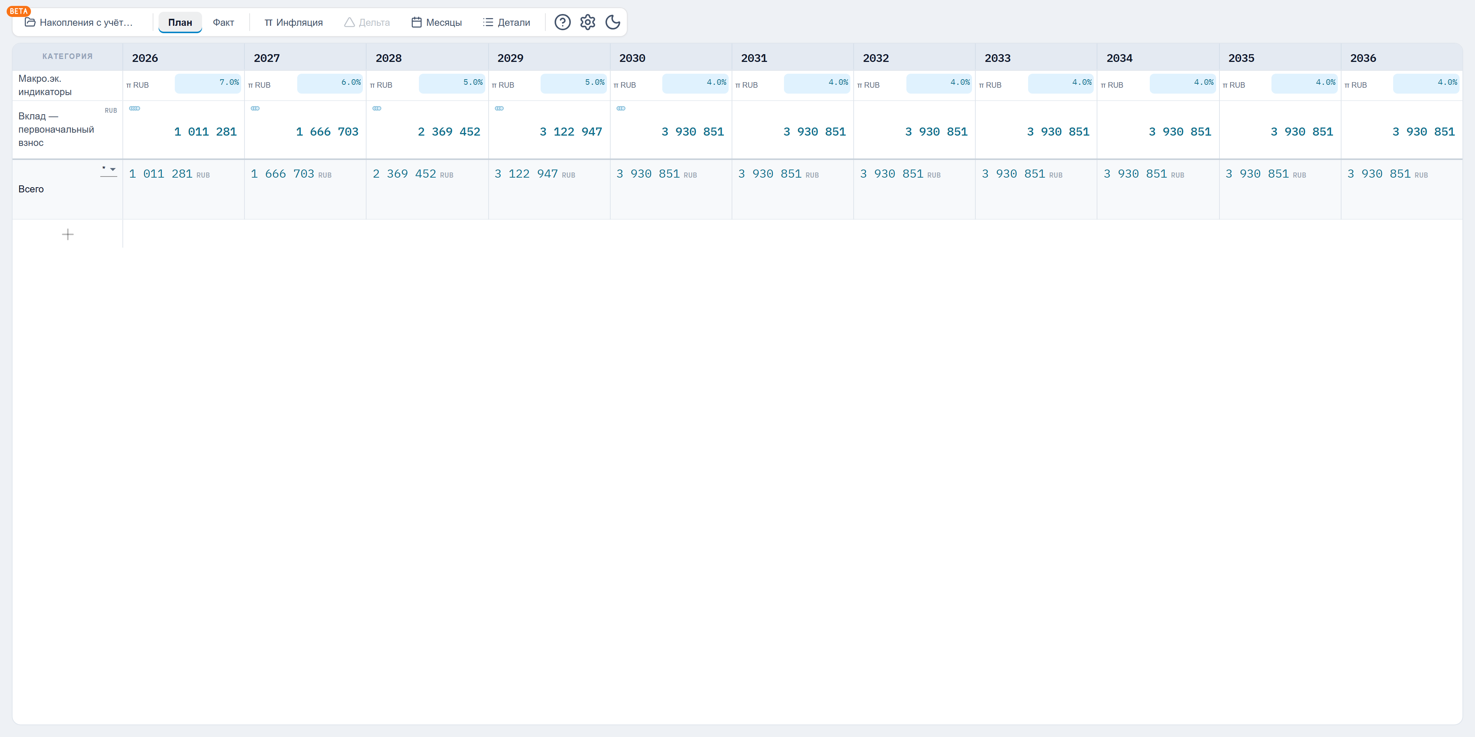Image resolution: width=1475 pixels, height=737 pixels.
Task: Edit the 2029 inflation rate 5.0% field
Action: [573, 83]
